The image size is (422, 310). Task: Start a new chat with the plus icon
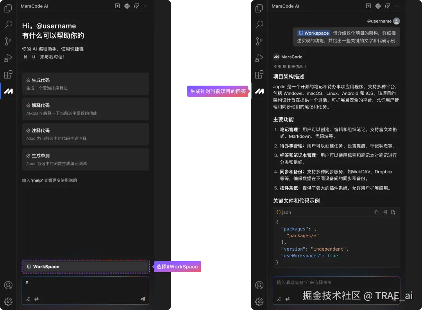[x=117, y=6]
